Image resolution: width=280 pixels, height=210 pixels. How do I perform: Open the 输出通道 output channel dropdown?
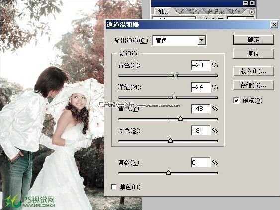179,40
